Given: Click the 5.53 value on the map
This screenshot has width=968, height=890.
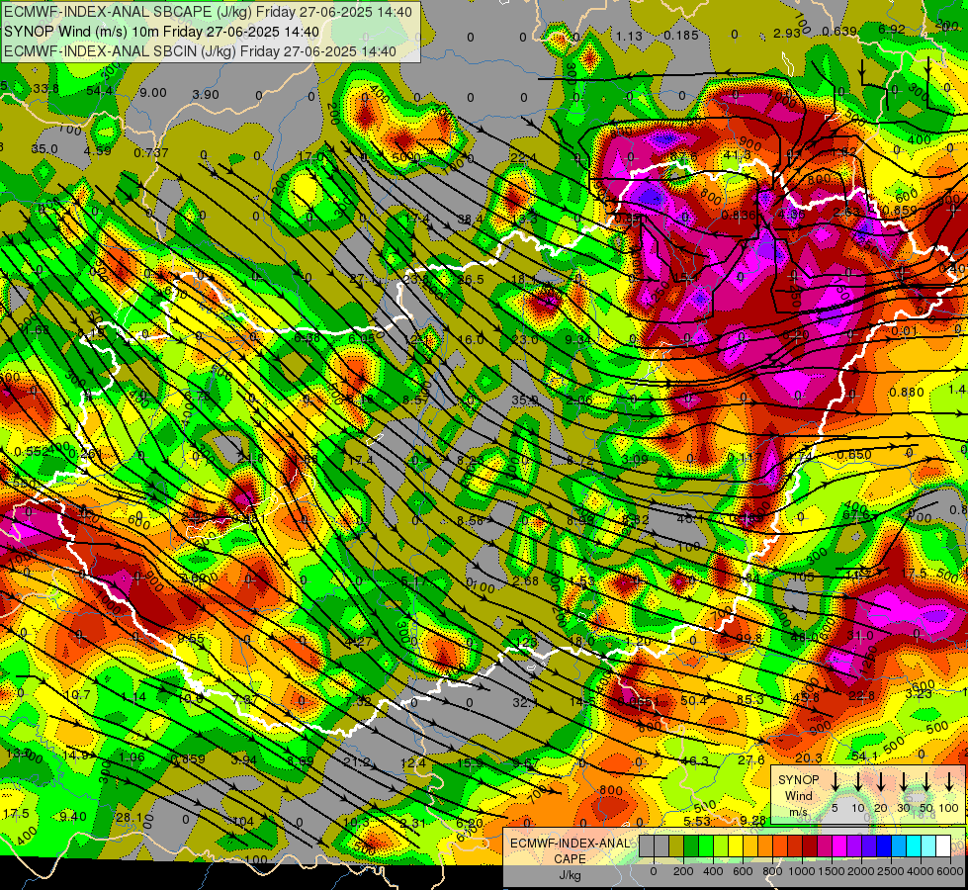Looking at the screenshot, I should pos(697,822).
